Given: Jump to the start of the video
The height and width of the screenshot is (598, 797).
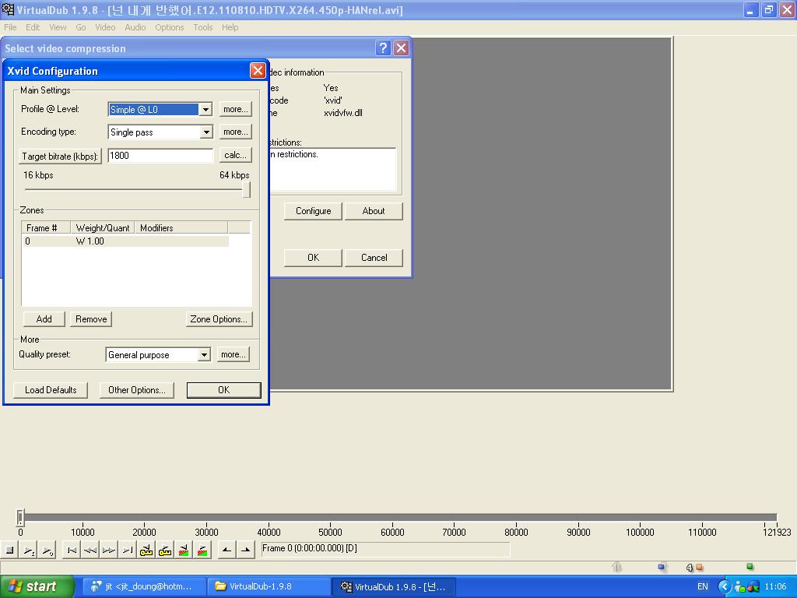Looking at the screenshot, I should point(72,550).
